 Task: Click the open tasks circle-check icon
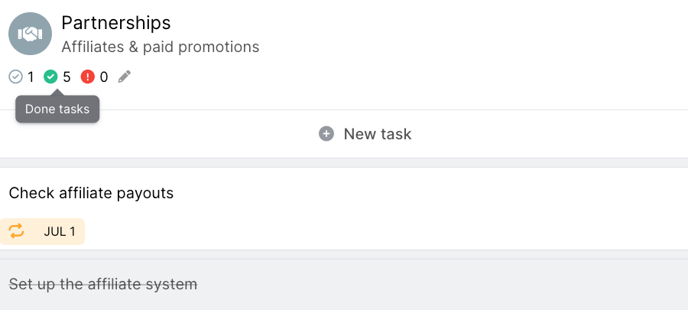pos(16,77)
